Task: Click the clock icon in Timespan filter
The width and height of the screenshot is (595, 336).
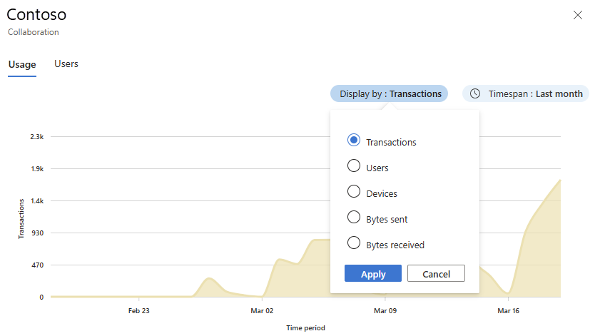Action: click(x=475, y=93)
